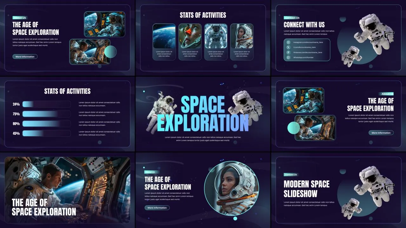Click the STATS OF ACTIVITIES heading above the photo cards
This screenshot has height=228, width=406.
point(203,15)
